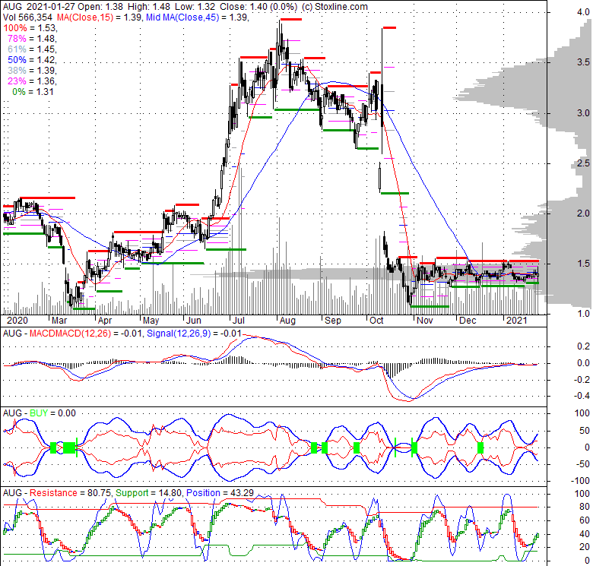Click the 'Low: 1.32' header value
This screenshot has width=593, height=566.
coord(195,7)
